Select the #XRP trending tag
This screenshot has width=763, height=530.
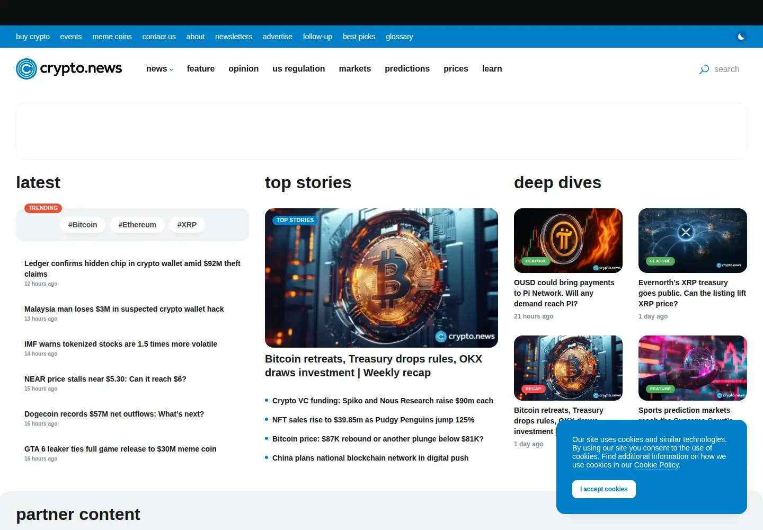[x=187, y=225]
